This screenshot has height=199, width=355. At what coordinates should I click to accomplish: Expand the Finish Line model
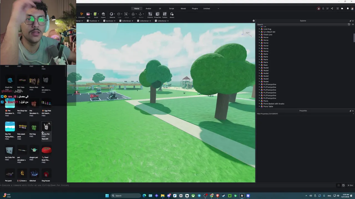point(259,35)
